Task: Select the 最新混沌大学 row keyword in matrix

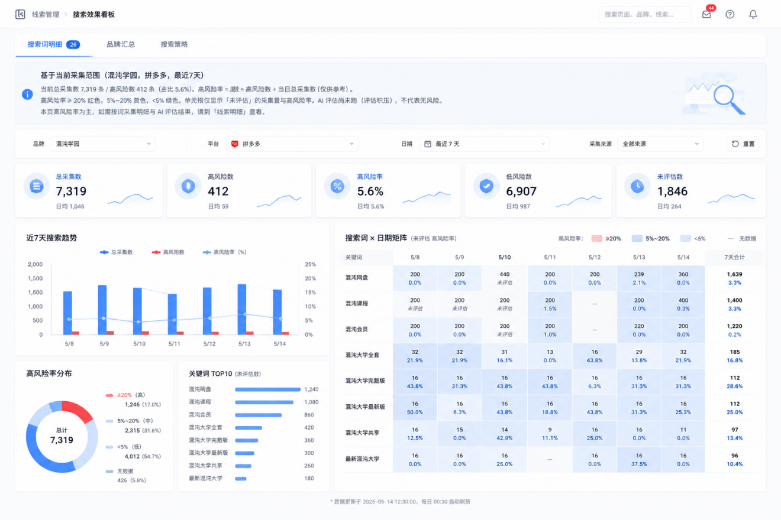Action: pos(362,459)
